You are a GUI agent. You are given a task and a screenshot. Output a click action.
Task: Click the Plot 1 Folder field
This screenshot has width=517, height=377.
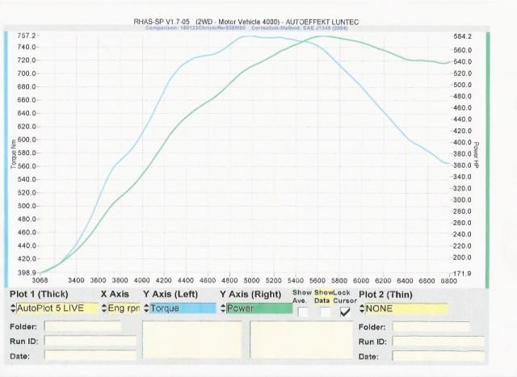click(x=82, y=326)
